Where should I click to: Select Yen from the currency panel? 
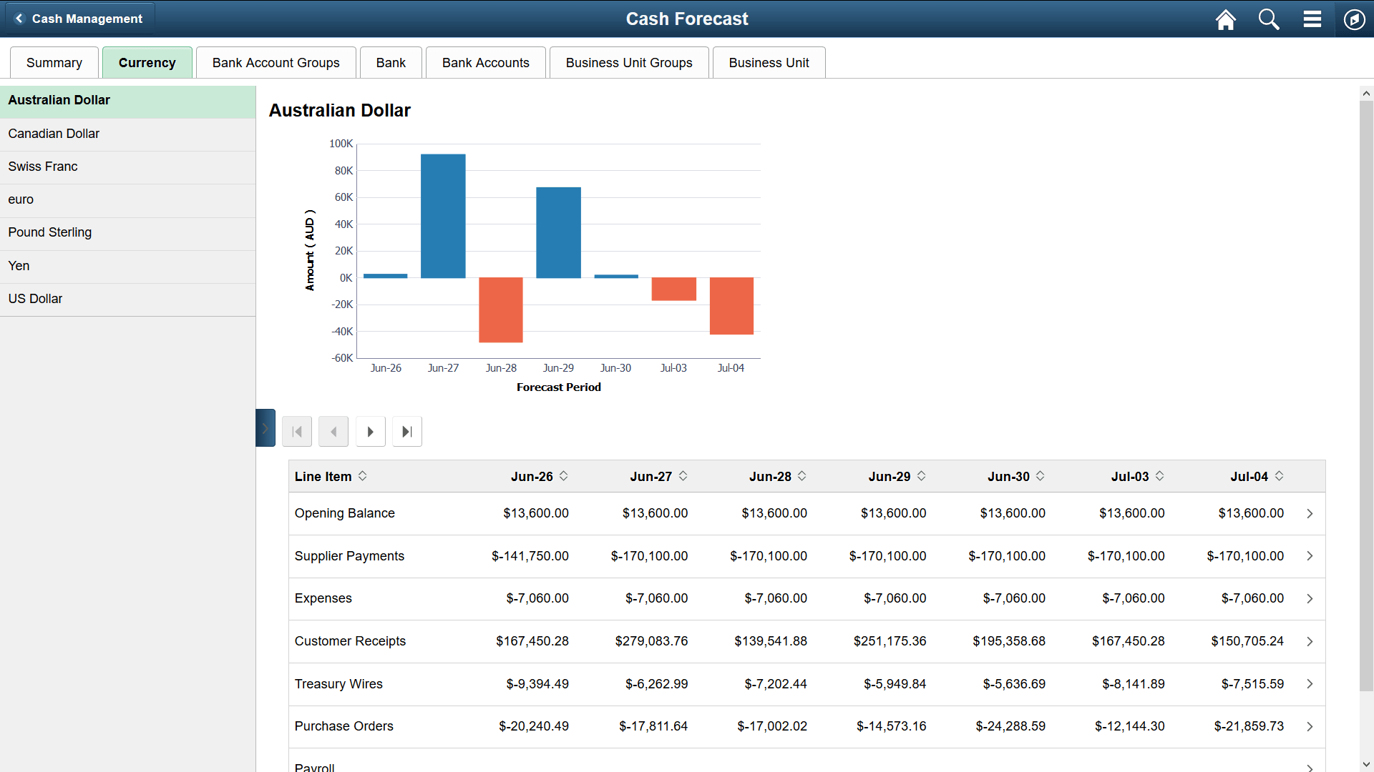pos(18,265)
